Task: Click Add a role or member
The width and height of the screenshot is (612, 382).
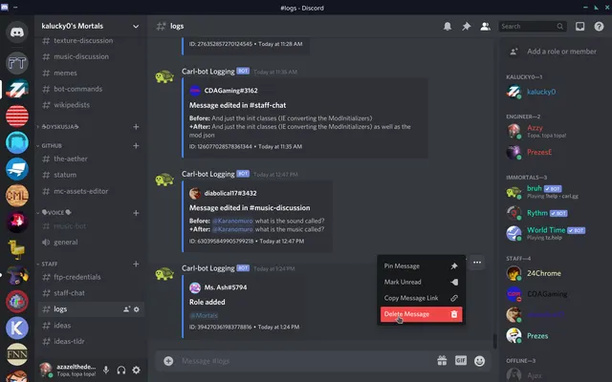Action: 555,52
